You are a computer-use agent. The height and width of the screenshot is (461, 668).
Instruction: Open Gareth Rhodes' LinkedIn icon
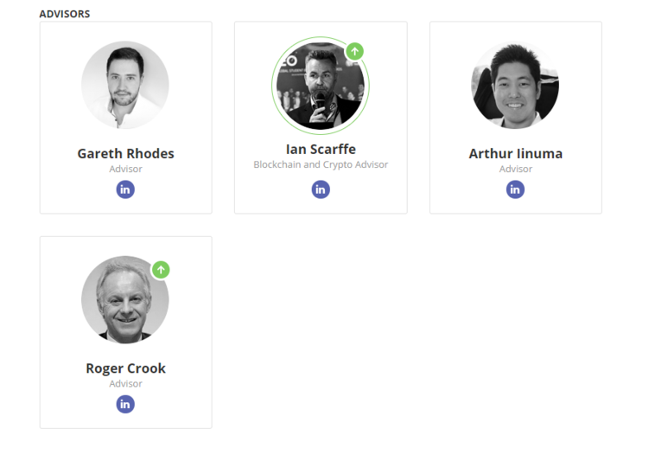tap(125, 189)
